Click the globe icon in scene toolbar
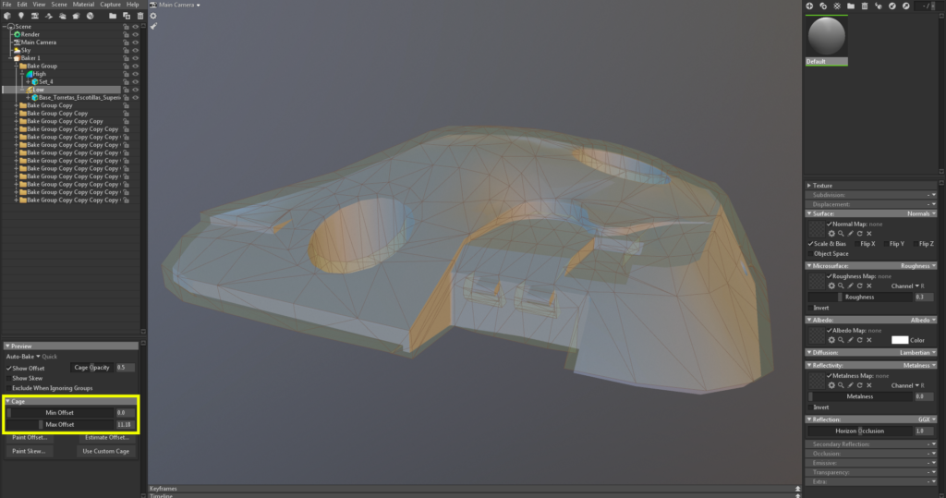946x498 pixels. tap(90, 16)
